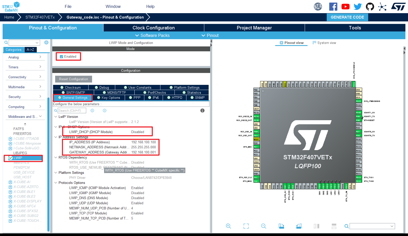Click the IP_ADDRESS value 192.168.100.100
The height and width of the screenshot is (236, 408).
pos(143,142)
